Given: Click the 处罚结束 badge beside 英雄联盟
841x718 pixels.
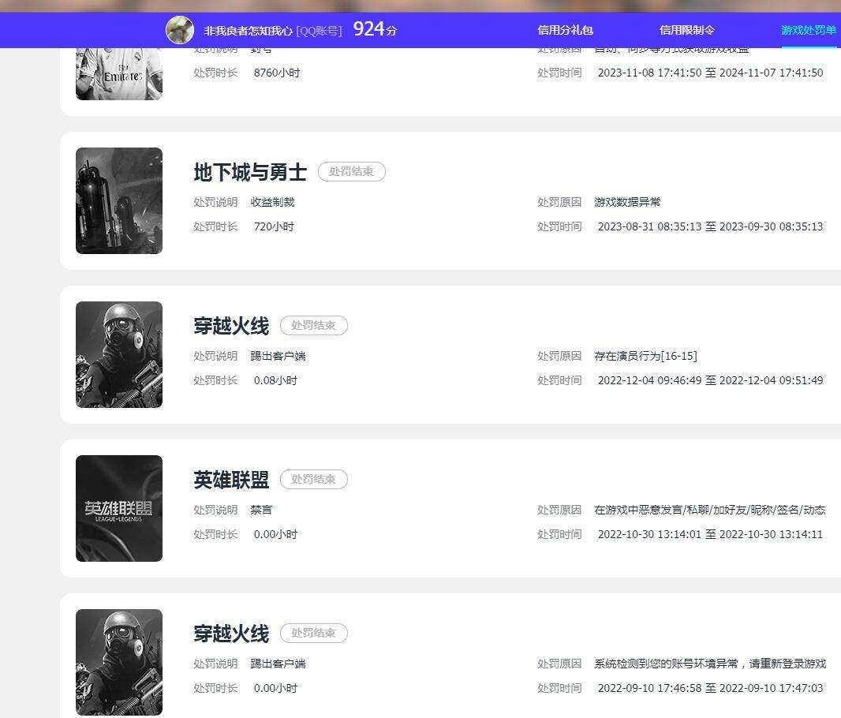Looking at the screenshot, I should [314, 480].
